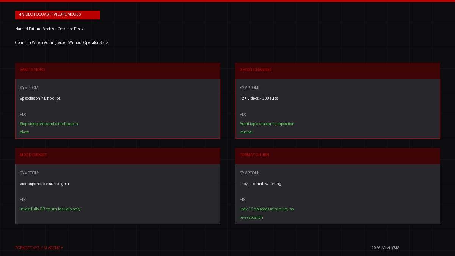Click the '4 VIDEO PODCAST FAILURE MODES' title badge

coord(58,14)
